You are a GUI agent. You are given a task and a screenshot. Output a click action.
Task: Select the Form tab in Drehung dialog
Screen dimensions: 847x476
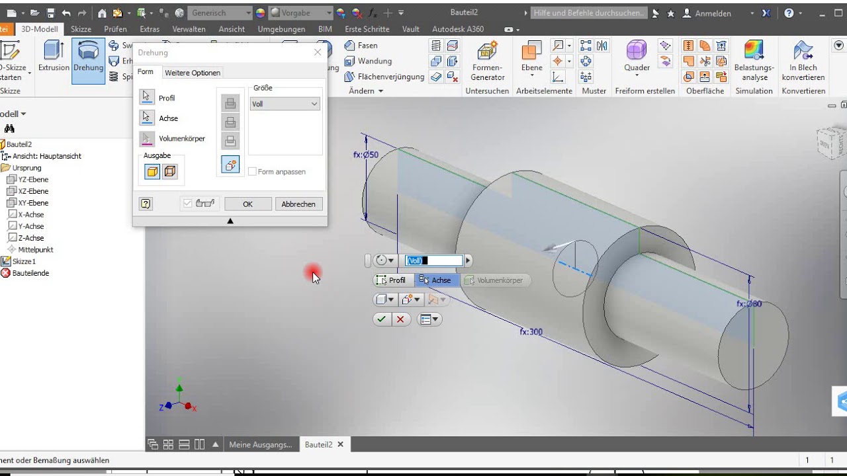tap(146, 71)
